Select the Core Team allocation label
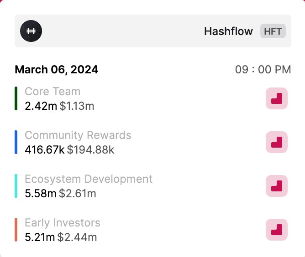This screenshot has width=305, height=257. (53, 92)
